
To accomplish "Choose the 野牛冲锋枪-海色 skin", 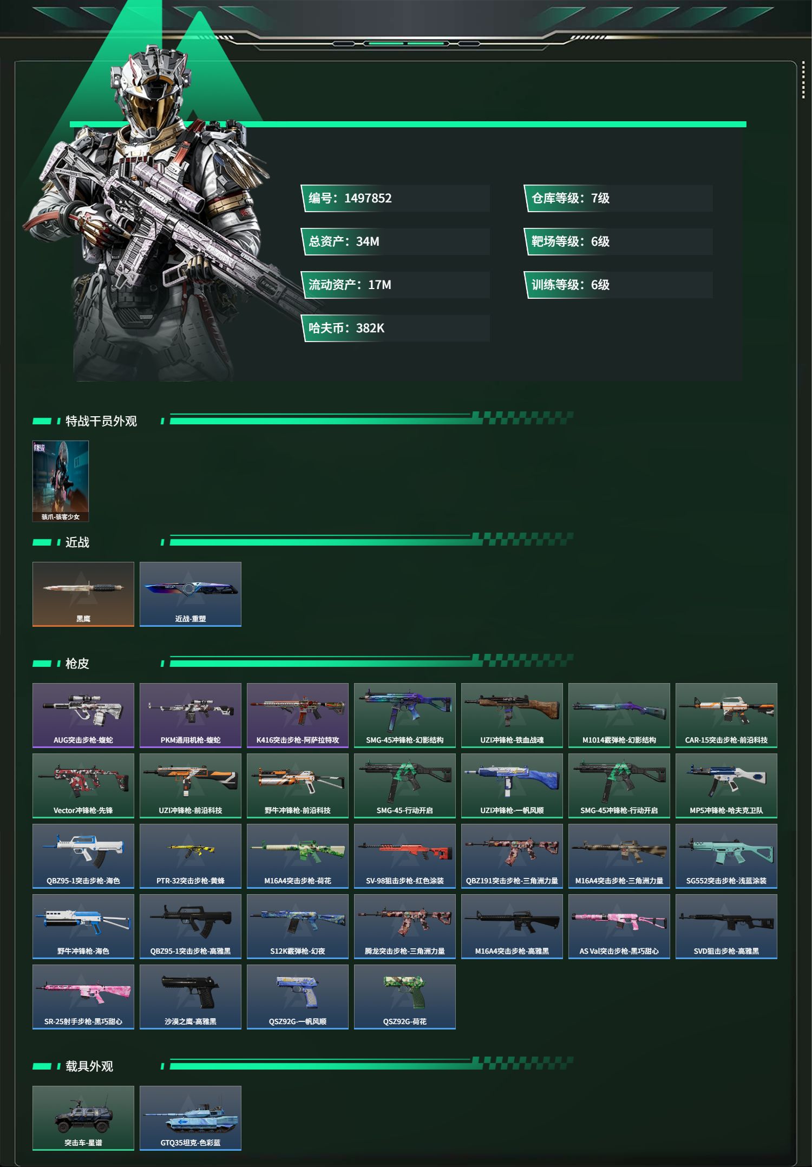I will pos(83,926).
